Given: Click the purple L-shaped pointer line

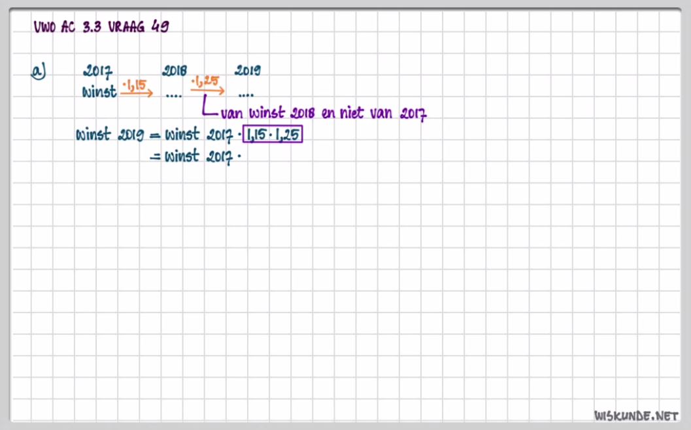Looking at the screenshot, I should 208,108.
